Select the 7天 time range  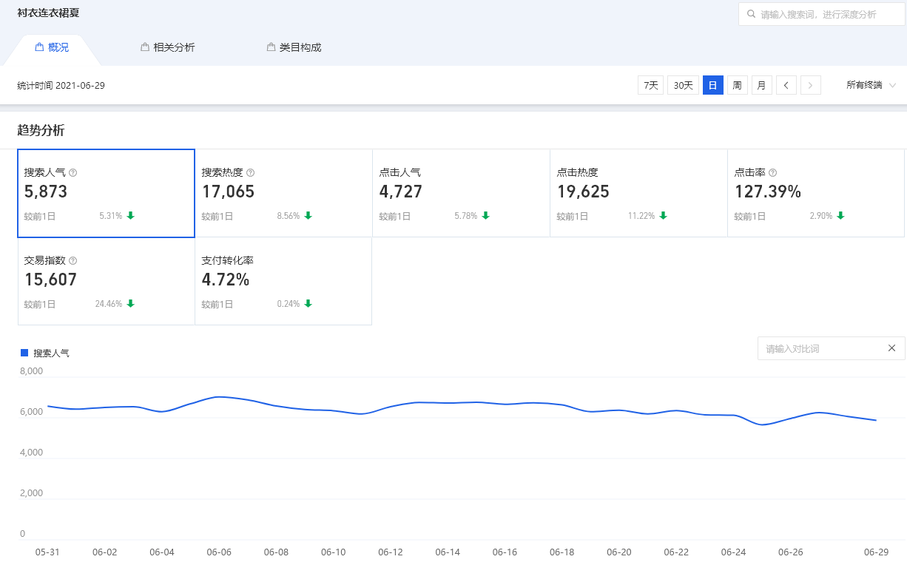tap(651, 85)
